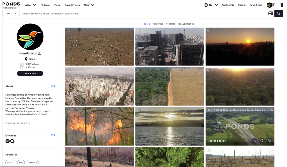
Task: Select the Amazon keyword tag
Action: tap(33, 163)
